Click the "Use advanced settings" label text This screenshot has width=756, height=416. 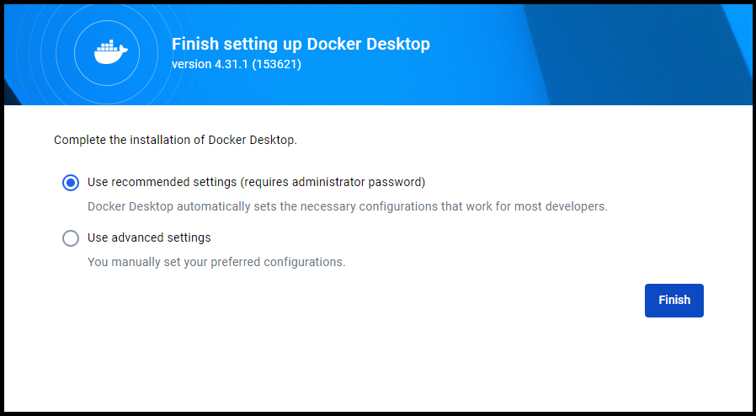pos(149,237)
